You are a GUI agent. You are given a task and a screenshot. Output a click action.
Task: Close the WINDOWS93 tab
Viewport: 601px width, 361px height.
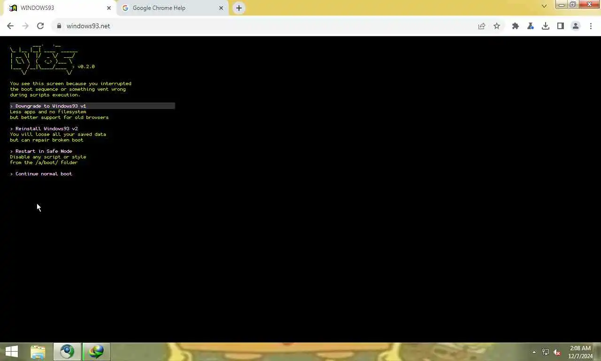[109, 8]
